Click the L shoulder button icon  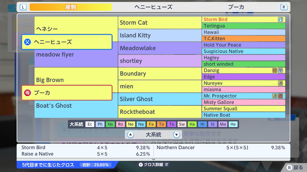pyautogui.click(x=23, y=7)
